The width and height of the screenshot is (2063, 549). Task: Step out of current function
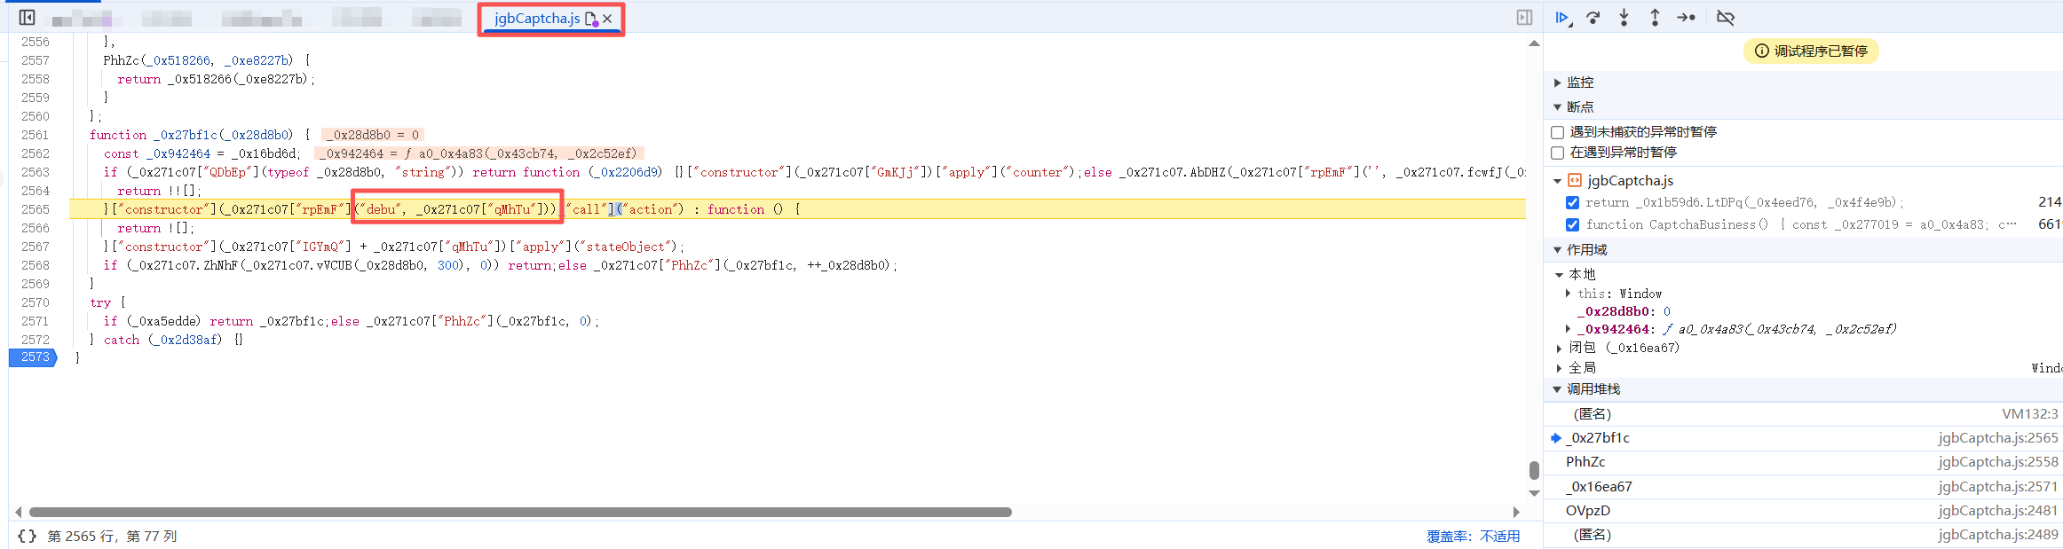(1655, 18)
